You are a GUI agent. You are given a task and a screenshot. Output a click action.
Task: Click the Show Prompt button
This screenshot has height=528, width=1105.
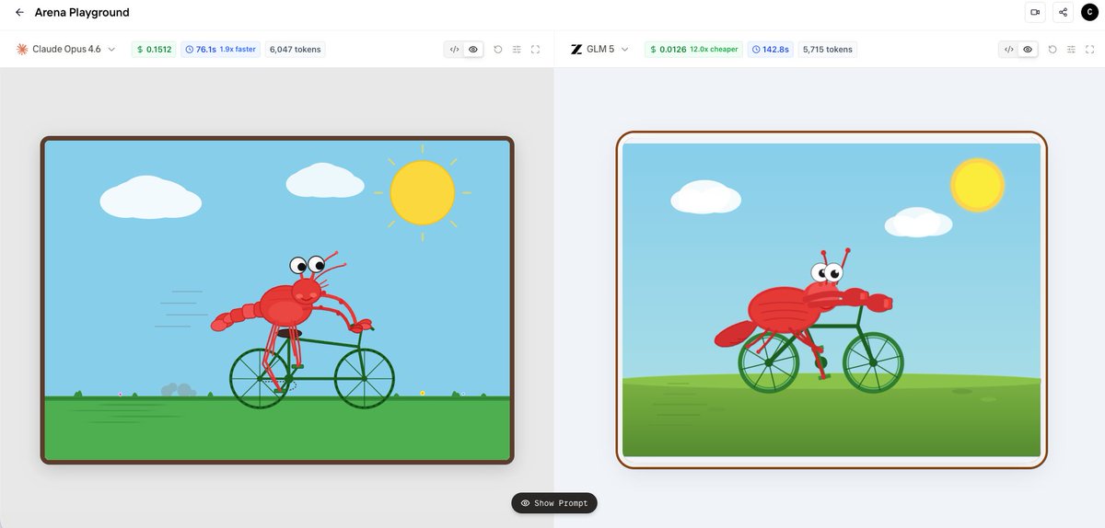point(554,503)
